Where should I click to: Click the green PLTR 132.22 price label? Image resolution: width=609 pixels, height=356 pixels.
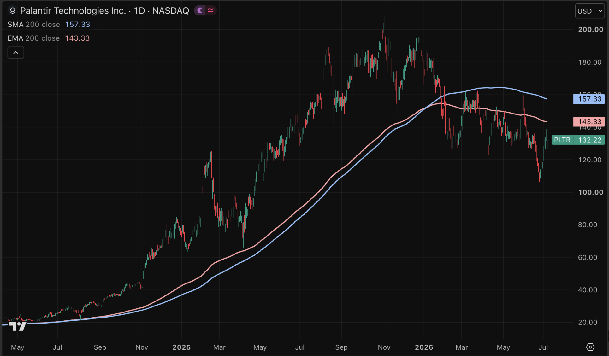tap(578, 140)
